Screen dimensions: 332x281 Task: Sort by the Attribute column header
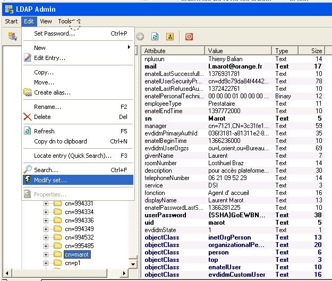(173, 51)
